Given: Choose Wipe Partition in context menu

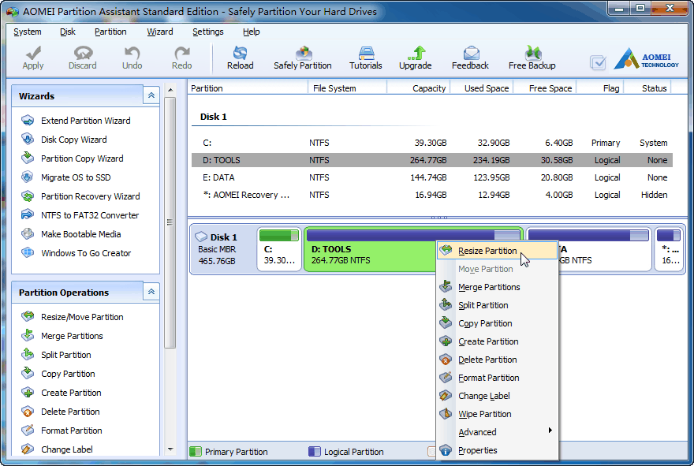Looking at the screenshot, I should pyautogui.click(x=497, y=414).
